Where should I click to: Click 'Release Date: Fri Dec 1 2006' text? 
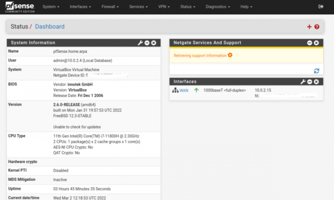click(78, 96)
